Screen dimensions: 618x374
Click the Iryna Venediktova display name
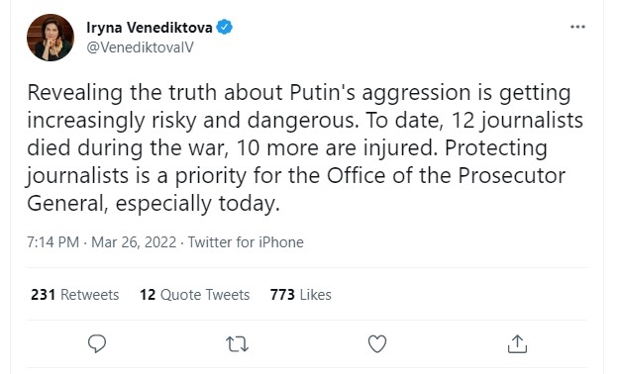pyautogui.click(x=150, y=28)
